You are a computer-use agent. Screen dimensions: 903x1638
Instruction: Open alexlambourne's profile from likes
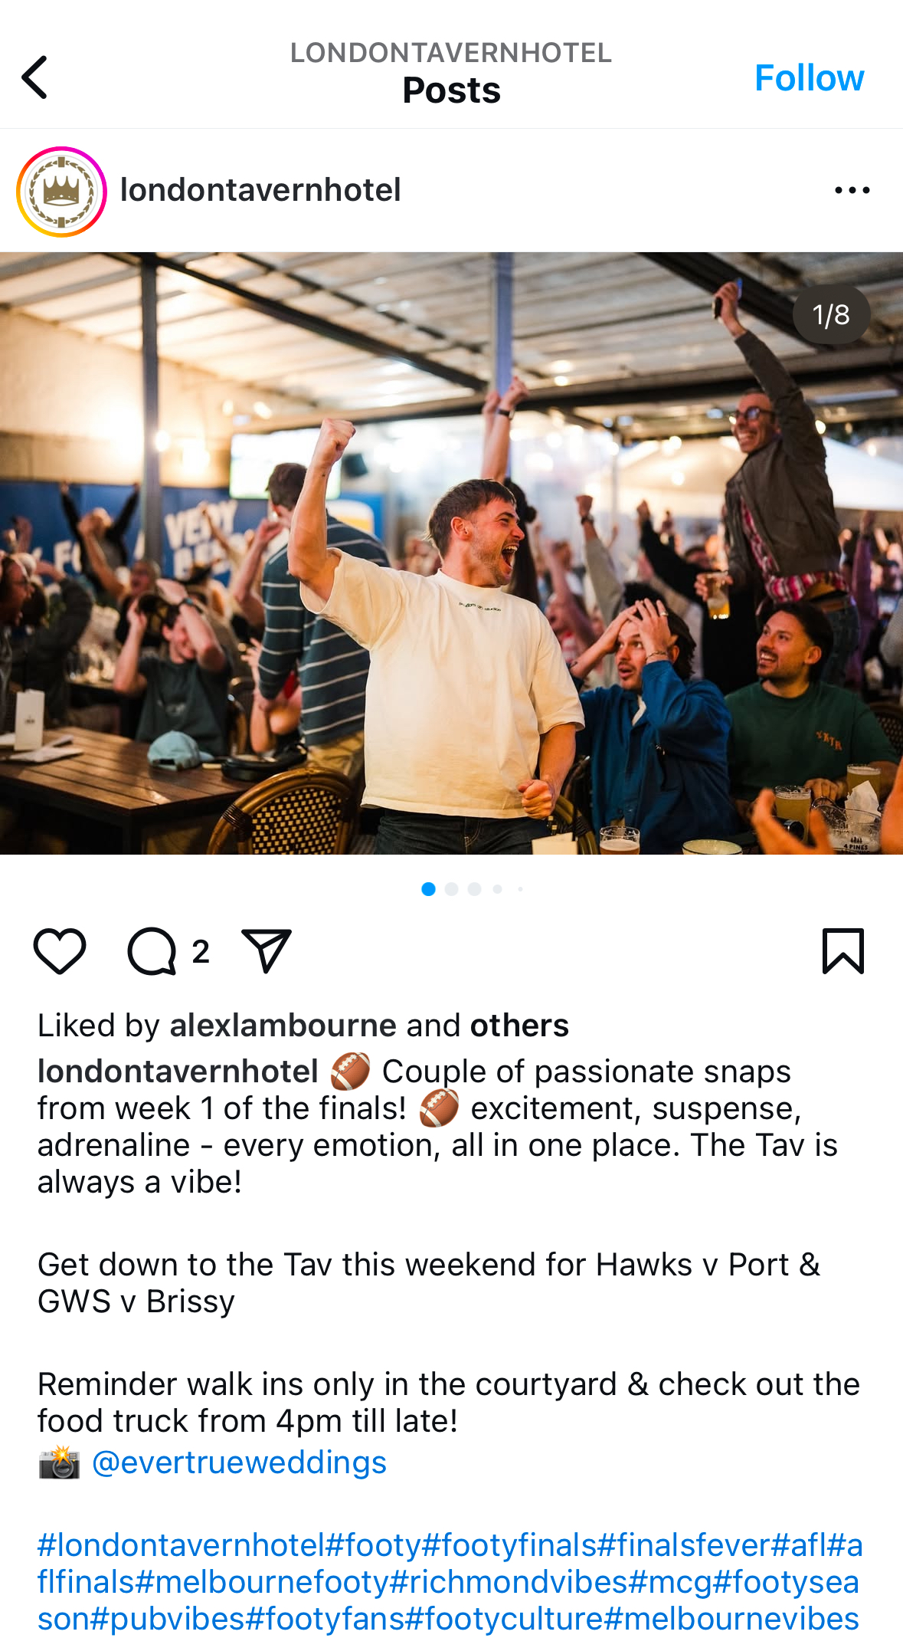coord(283,1026)
